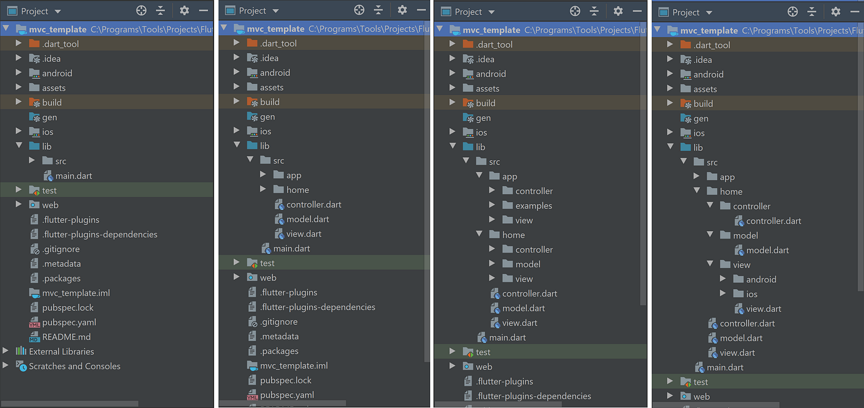Screen dimensions: 864x408
Task: Expand the src folder arrow in the first panel
Action: [32, 161]
